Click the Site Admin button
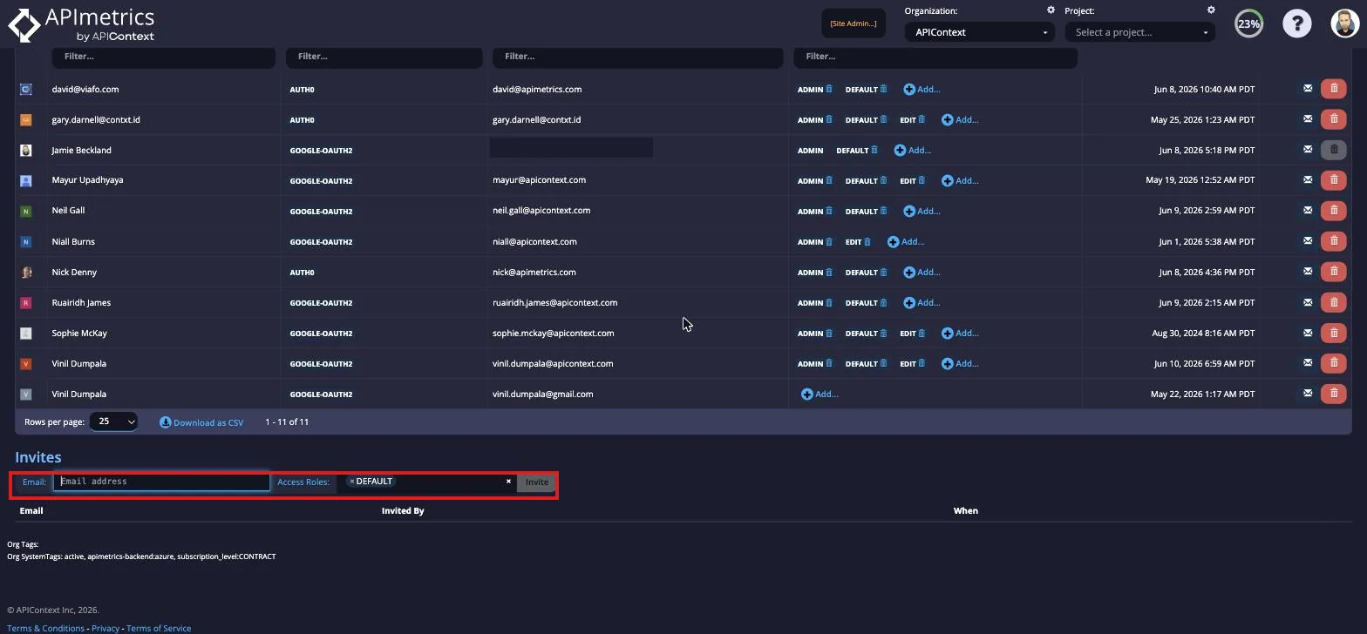This screenshot has height=634, width=1367. pos(854,24)
